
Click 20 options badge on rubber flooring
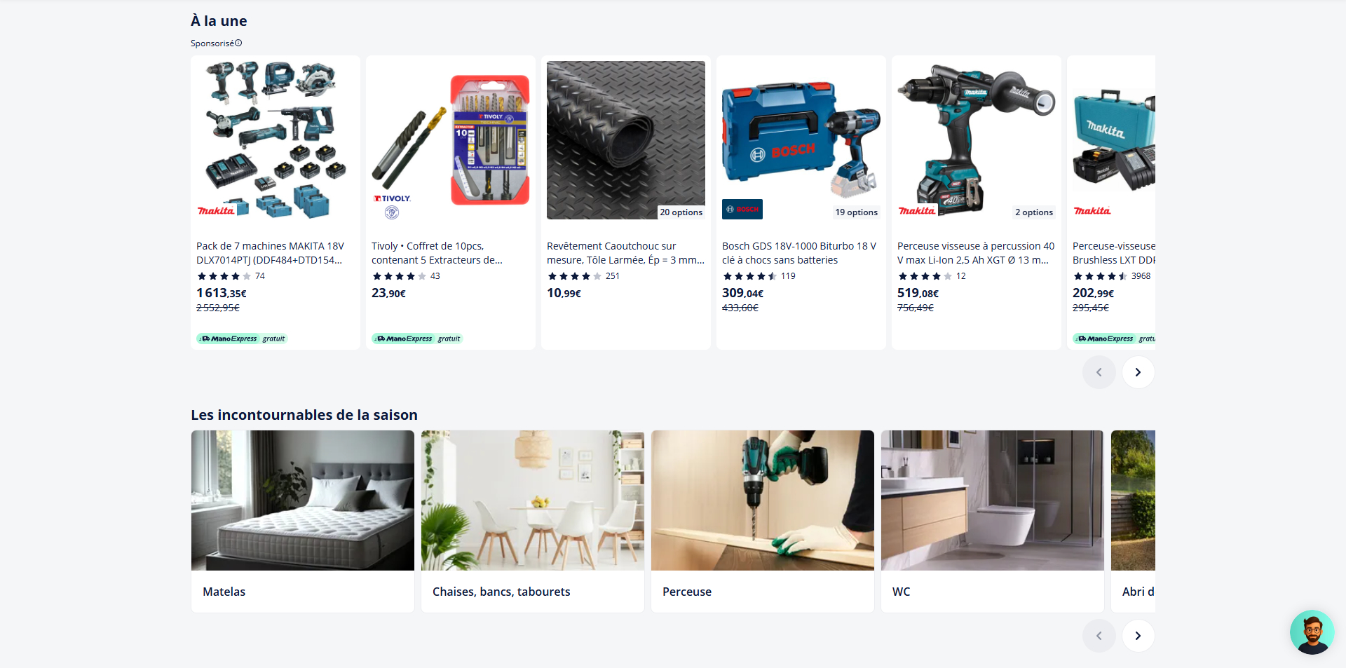point(681,212)
